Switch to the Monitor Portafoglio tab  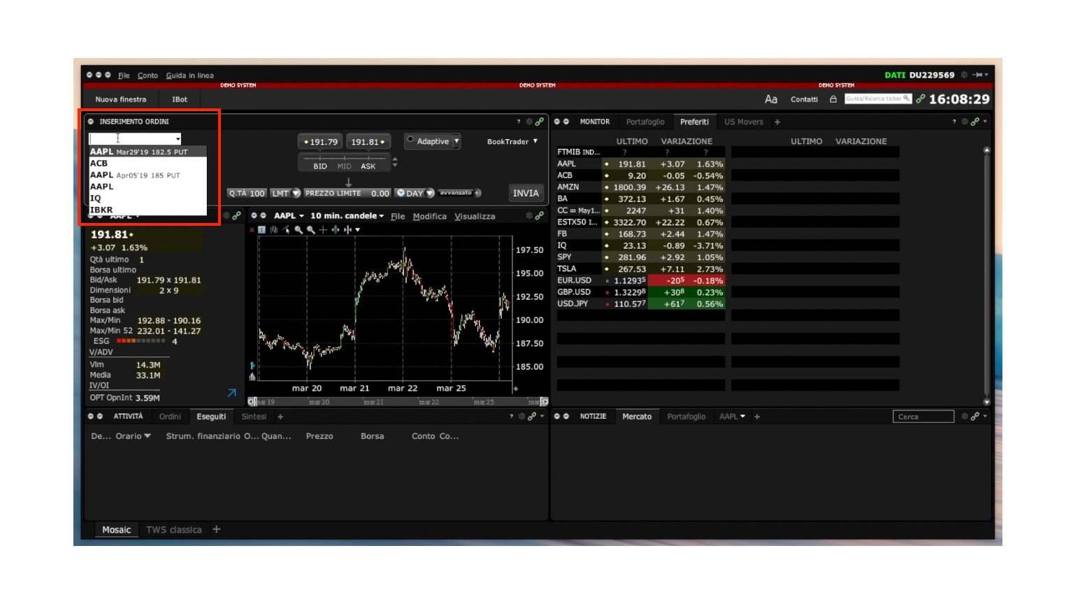[645, 122]
